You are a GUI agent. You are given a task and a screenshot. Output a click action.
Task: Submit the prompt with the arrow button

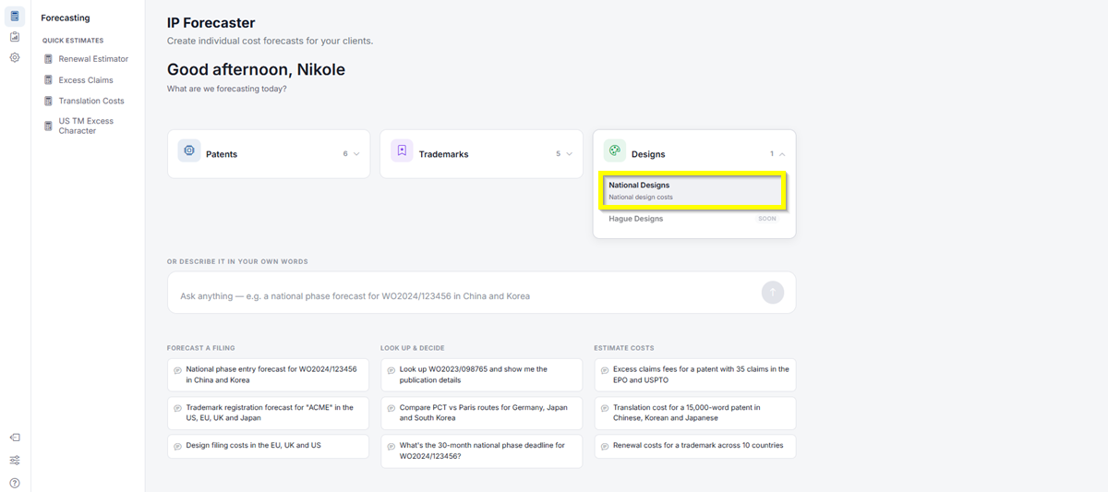tap(773, 293)
